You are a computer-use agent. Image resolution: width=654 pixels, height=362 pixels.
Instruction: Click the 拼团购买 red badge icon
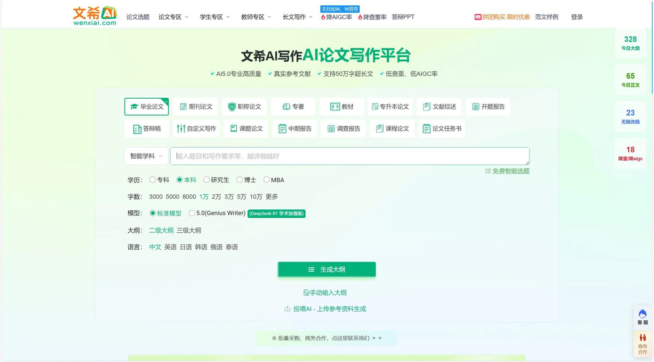click(x=478, y=17)
